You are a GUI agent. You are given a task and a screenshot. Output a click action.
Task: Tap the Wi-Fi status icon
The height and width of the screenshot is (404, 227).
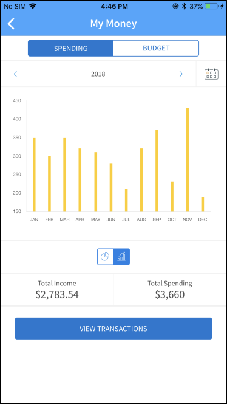[x=33, y=6]
